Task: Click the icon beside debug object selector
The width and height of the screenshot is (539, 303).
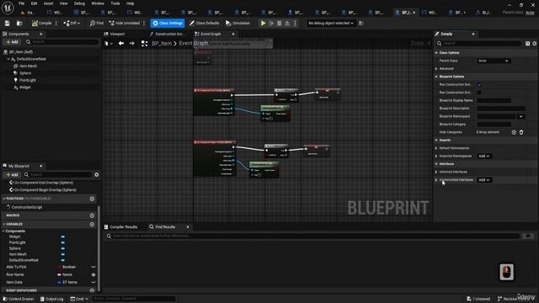Action: pos(361,23)
